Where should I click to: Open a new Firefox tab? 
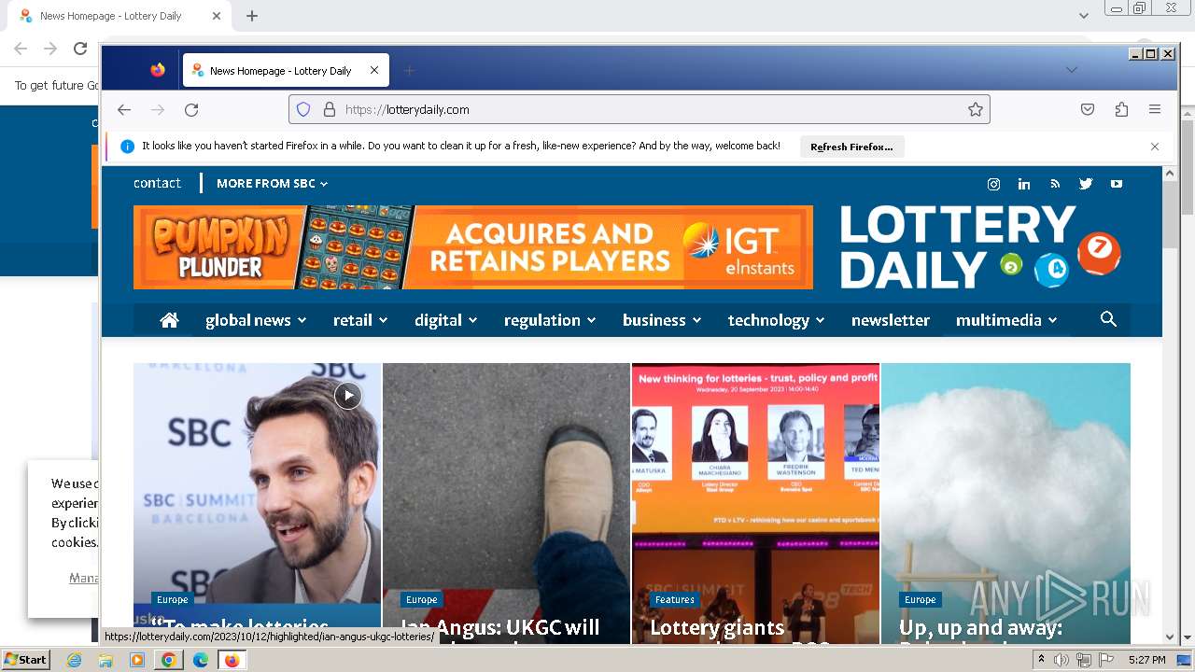(409, 70)
